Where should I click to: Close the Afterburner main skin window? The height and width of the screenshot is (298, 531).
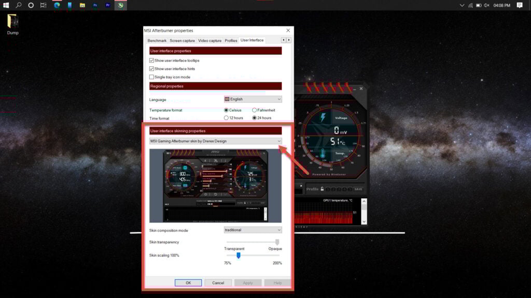click(361, 88)
